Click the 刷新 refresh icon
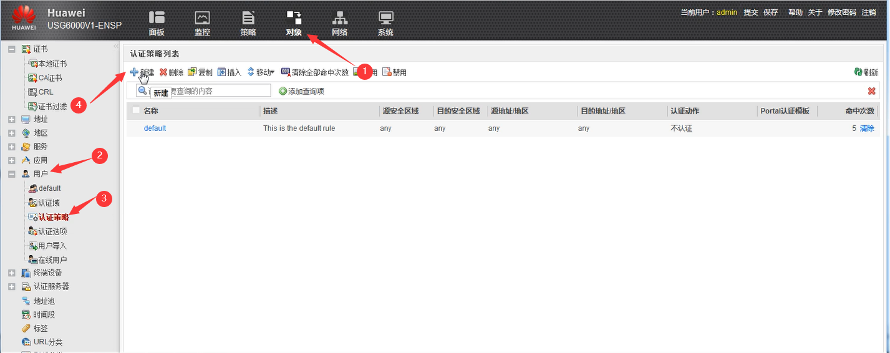This screenshot has height=353, width=890. [x=858, y=72]
